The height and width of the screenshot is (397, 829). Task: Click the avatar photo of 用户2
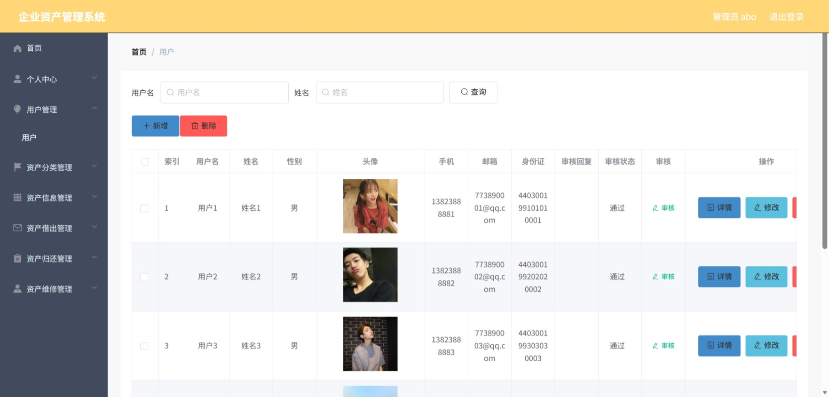click(371, 275)
